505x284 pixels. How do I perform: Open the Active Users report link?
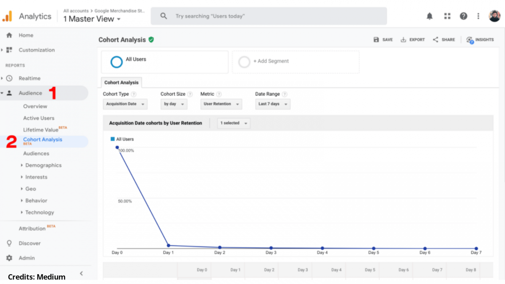(x=38, y=118)
